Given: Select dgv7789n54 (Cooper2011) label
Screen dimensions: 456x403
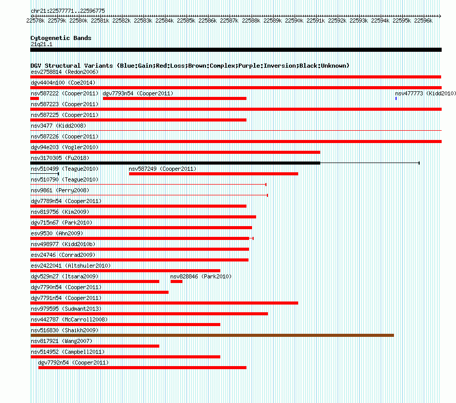Looking at the screenshot, I should [x=66, y=201].
